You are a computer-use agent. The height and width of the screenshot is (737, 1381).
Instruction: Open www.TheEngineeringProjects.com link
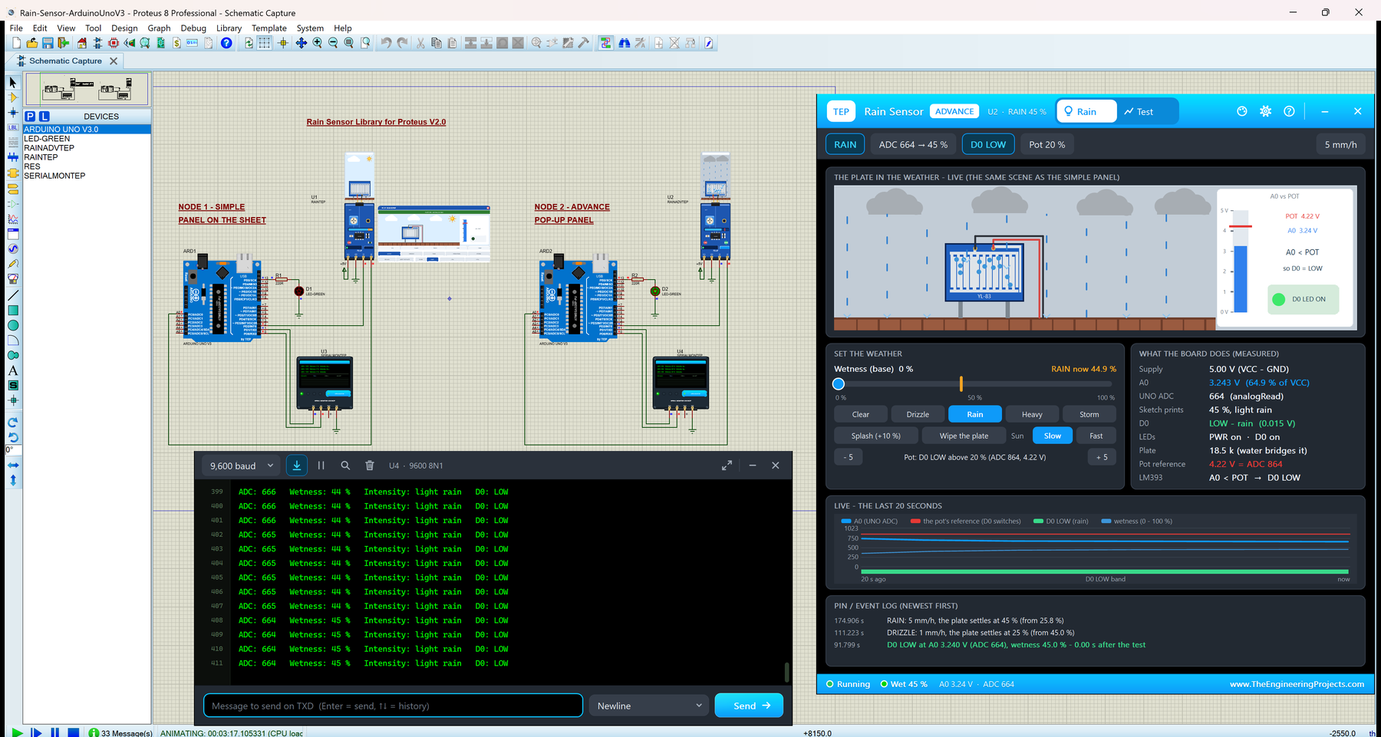click(1297, 684)
